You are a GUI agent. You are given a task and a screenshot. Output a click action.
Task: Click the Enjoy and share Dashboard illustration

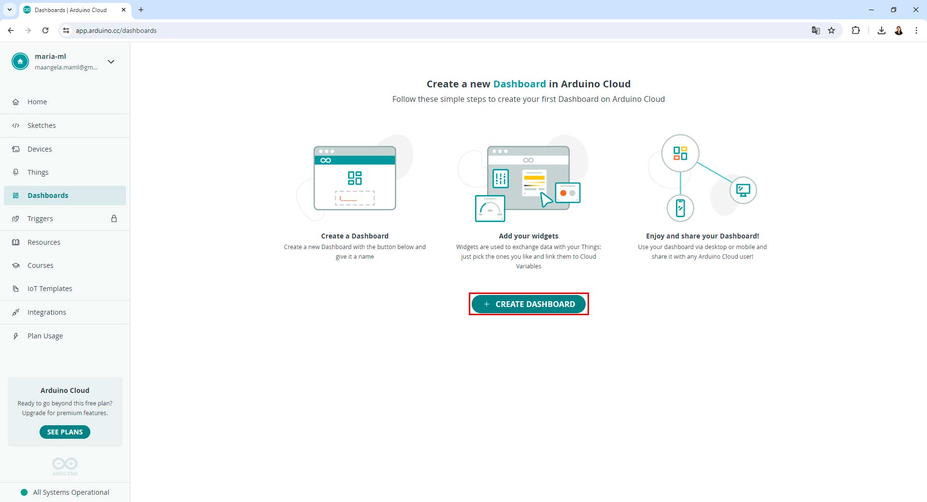point(702,178)
